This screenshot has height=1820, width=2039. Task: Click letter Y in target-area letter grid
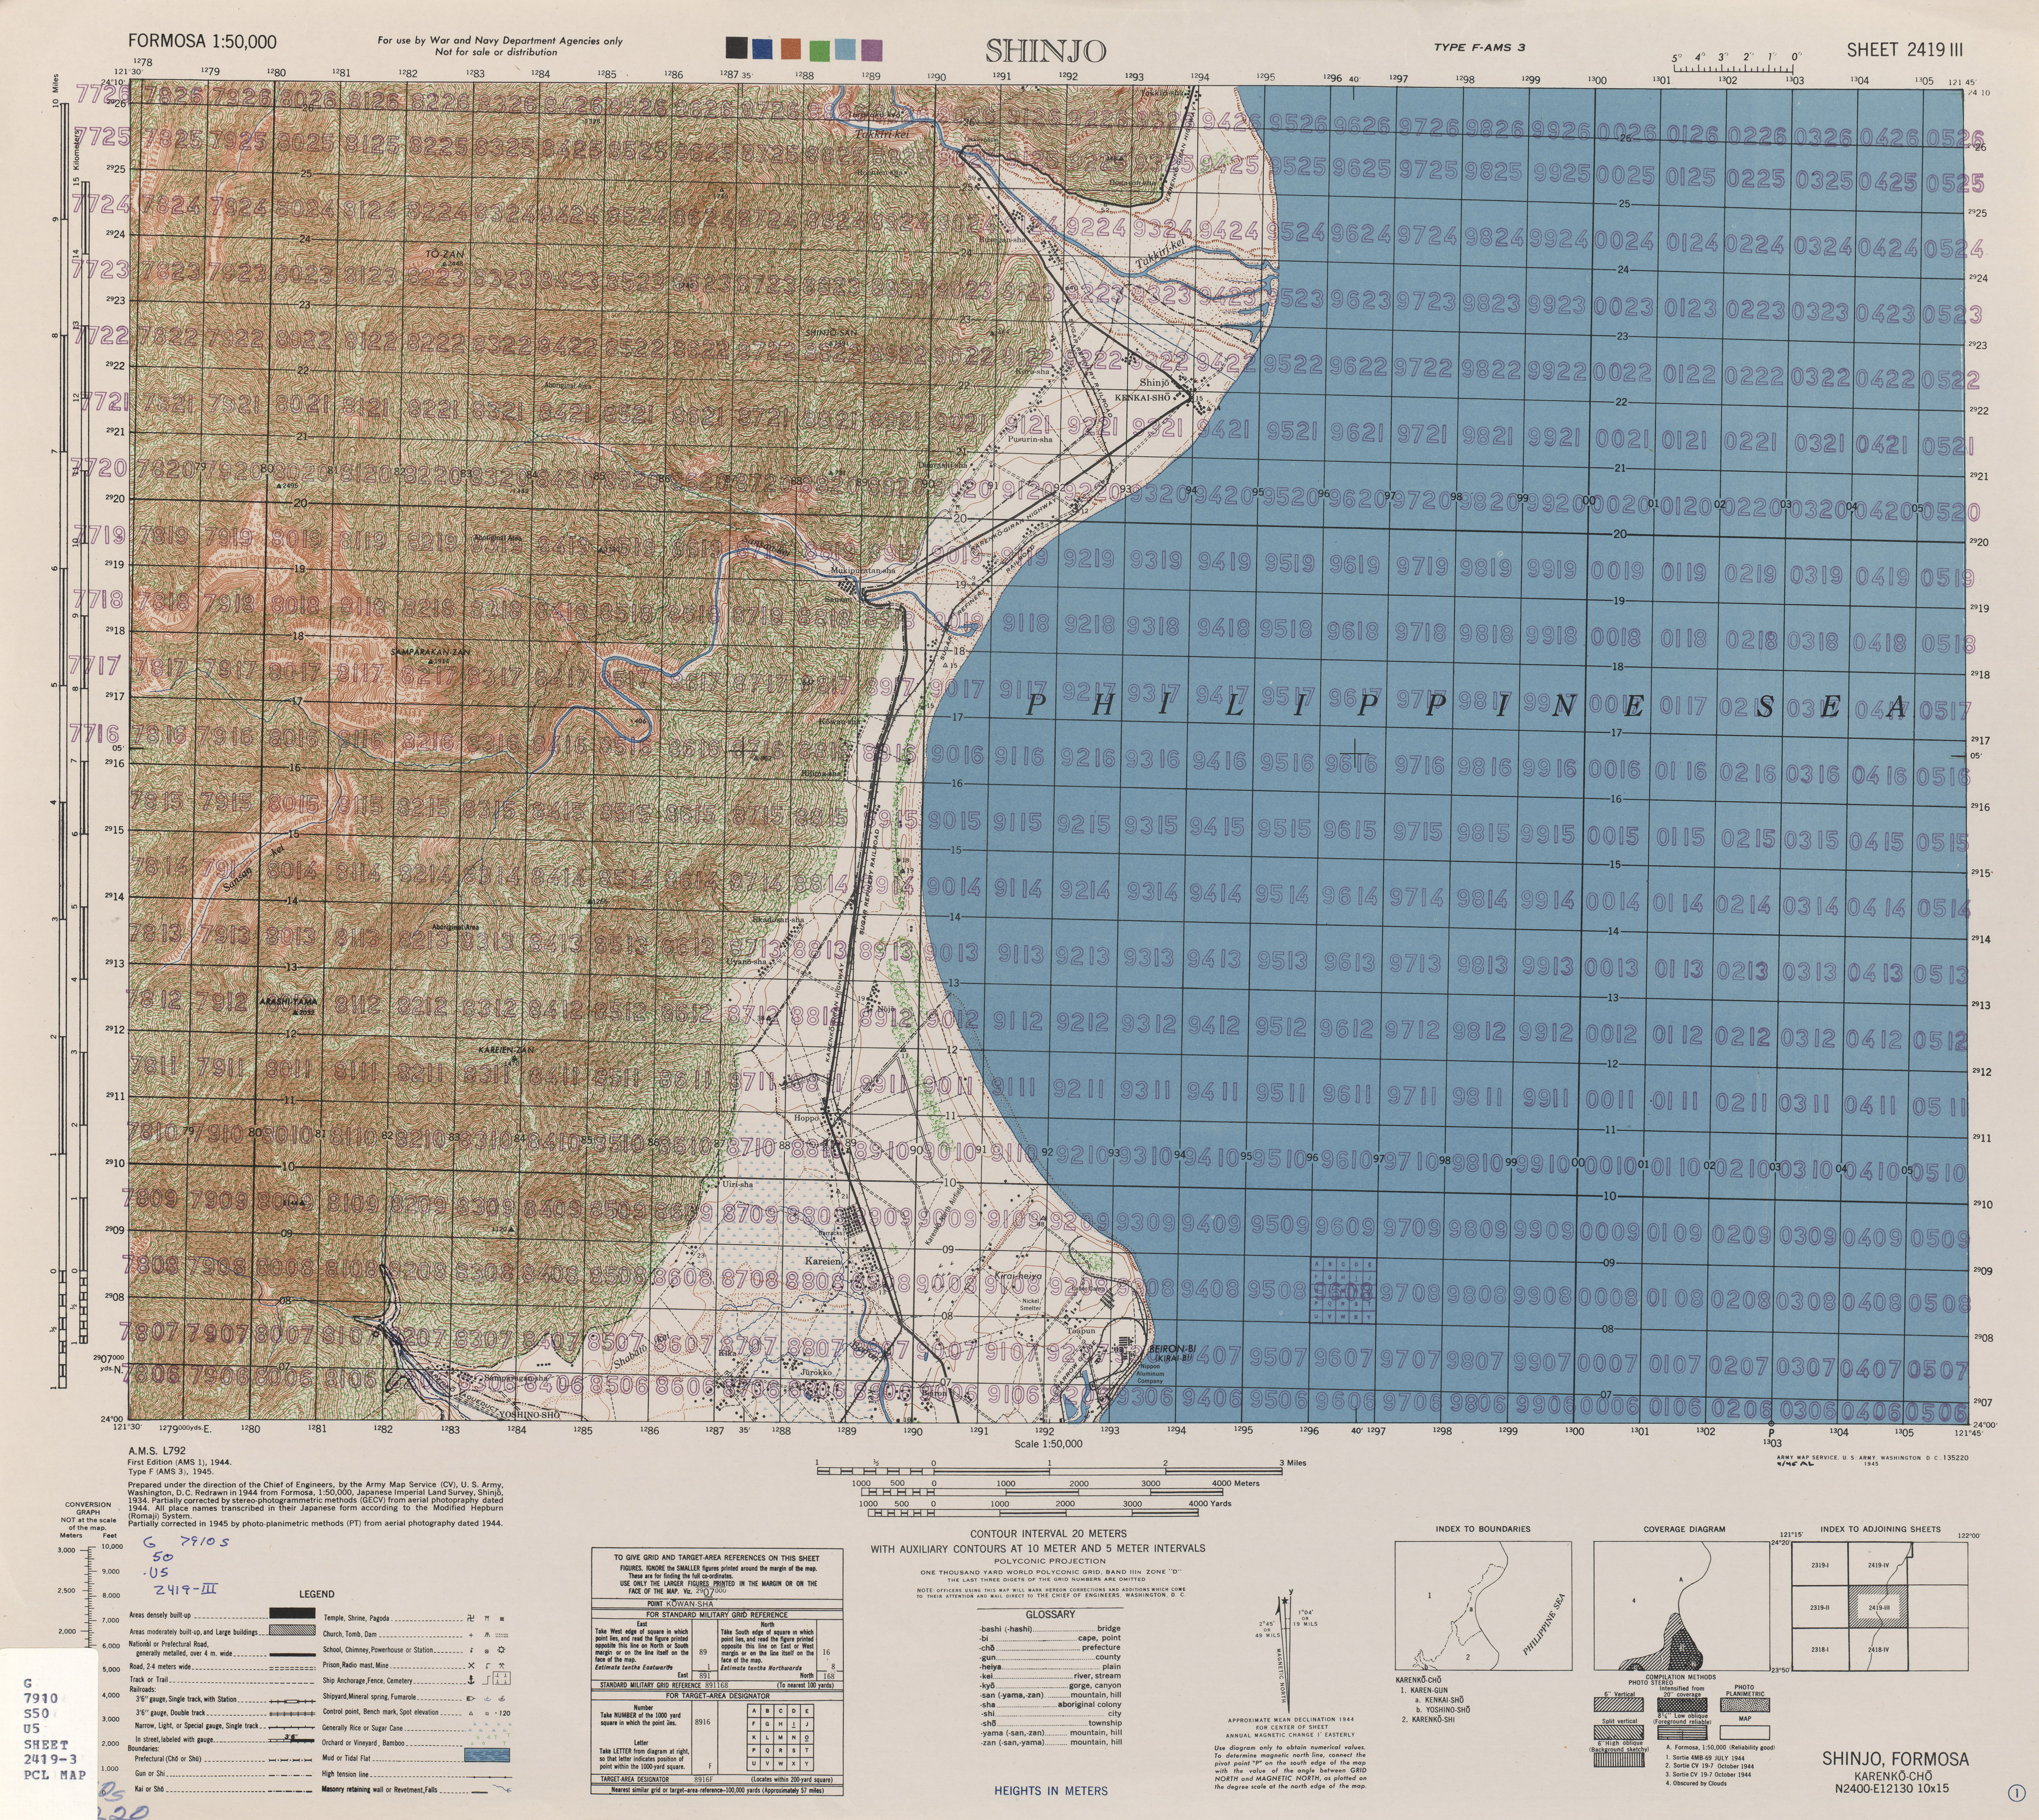806,1764
